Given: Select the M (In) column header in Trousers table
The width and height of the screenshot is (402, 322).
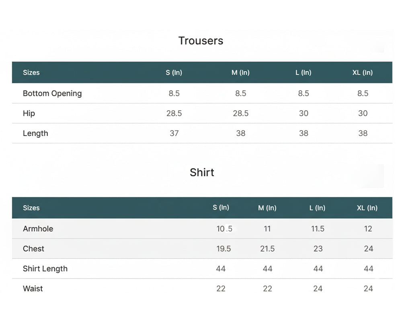Looking at the screenshot, I should tap(240, 72).
